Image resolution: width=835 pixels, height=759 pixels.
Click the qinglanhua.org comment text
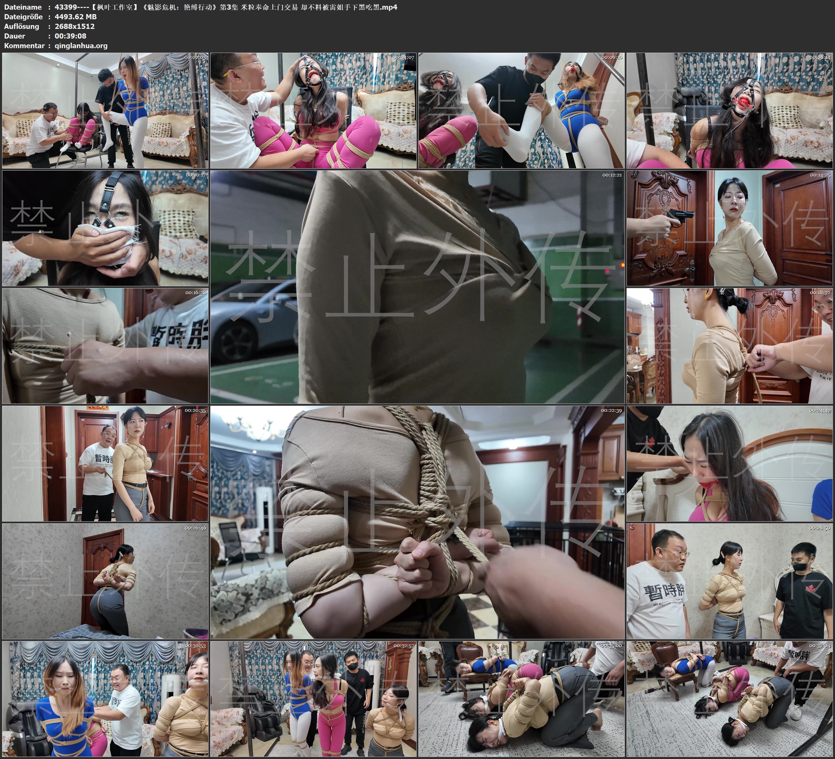point(81,45)
